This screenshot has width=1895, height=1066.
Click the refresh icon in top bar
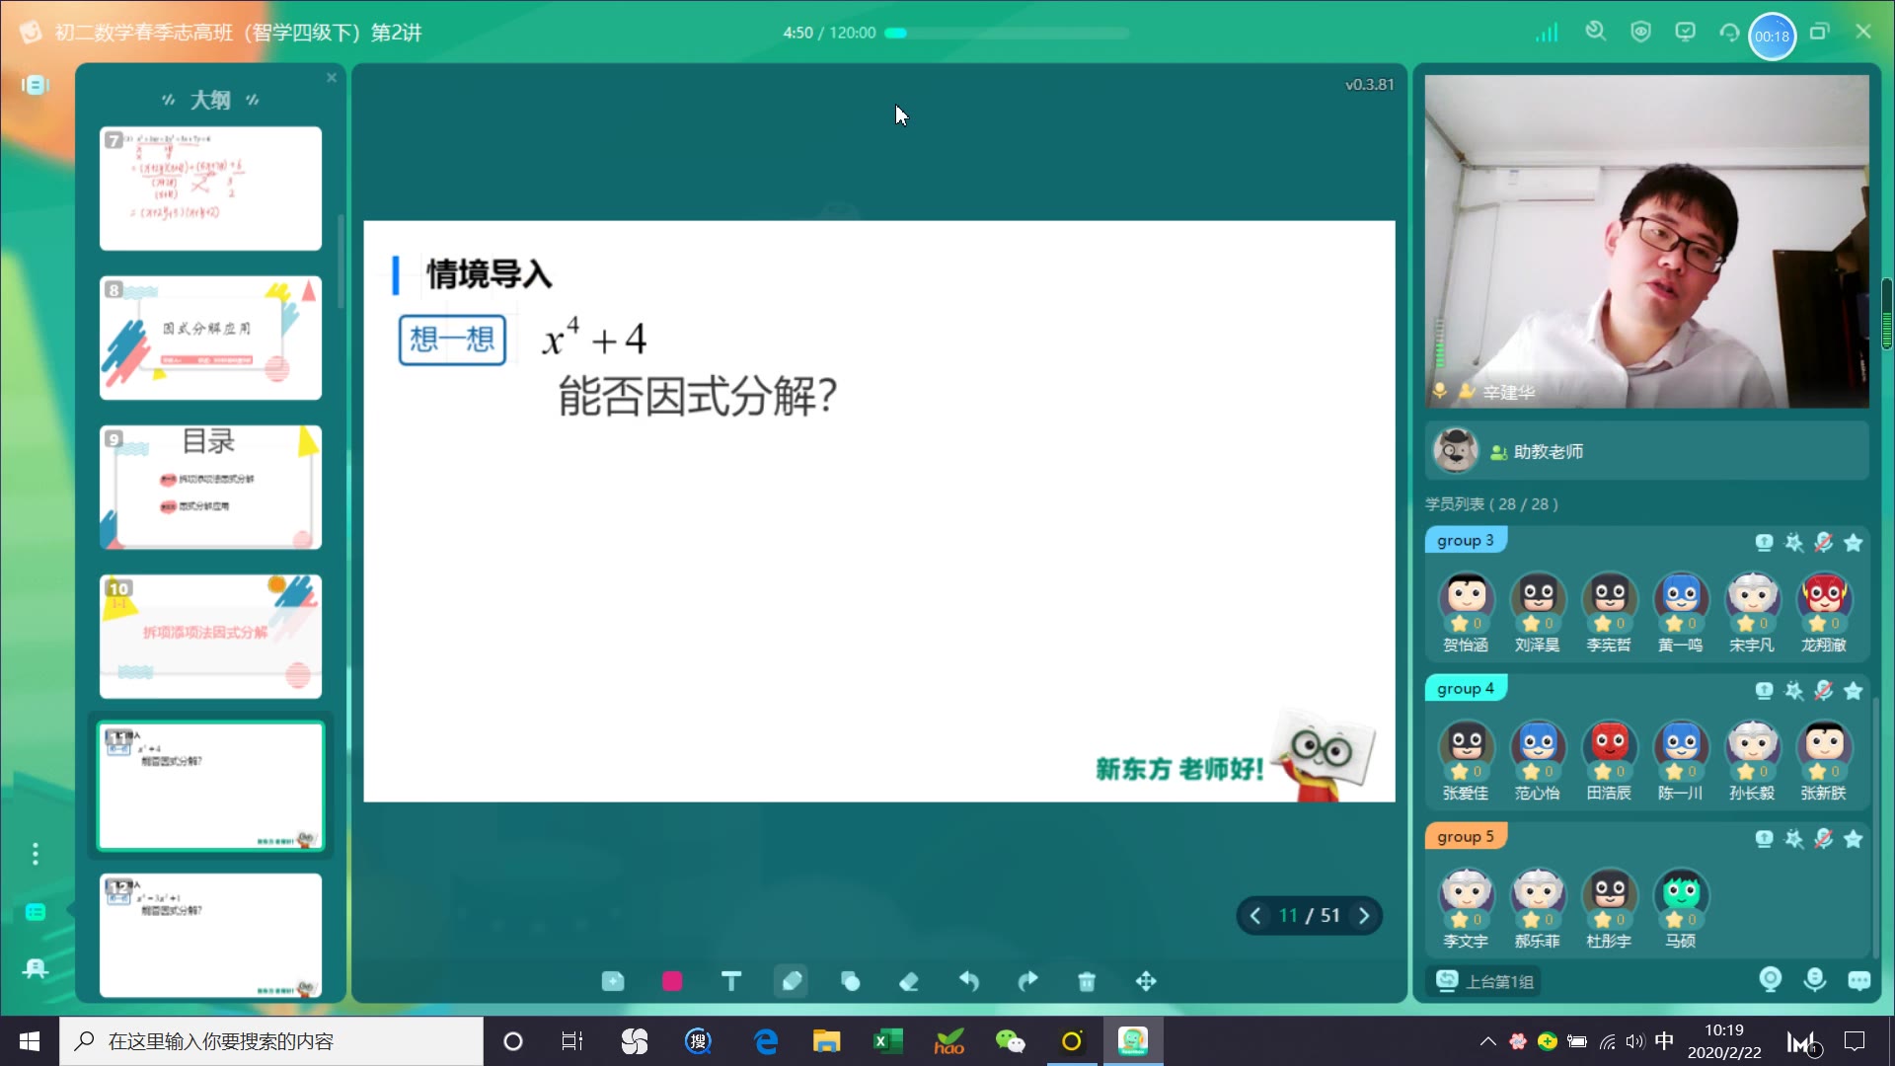coord(1729,33)
